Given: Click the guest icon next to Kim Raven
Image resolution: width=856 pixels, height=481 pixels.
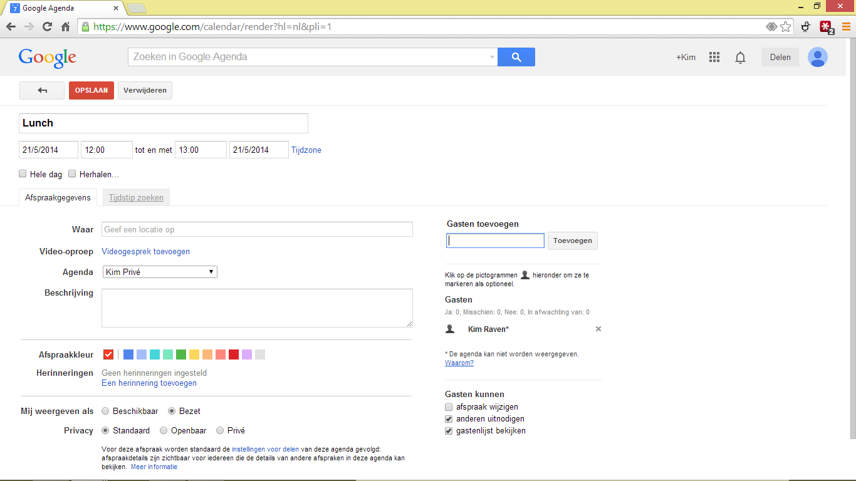Looking at the screenshot, I should pyautogui.click(x=449, y=329).
